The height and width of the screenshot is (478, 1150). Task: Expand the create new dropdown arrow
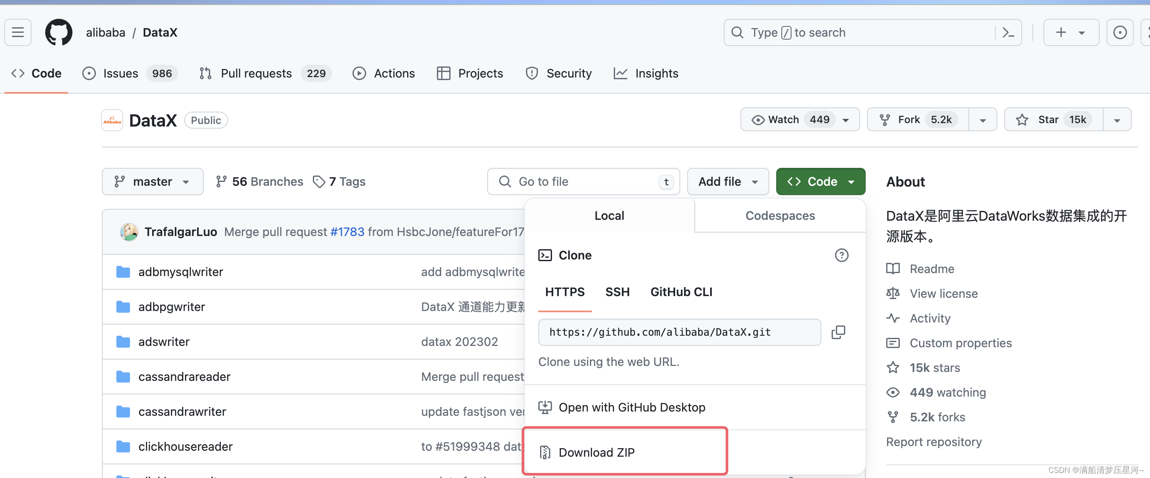click(x=1082, y=32)
